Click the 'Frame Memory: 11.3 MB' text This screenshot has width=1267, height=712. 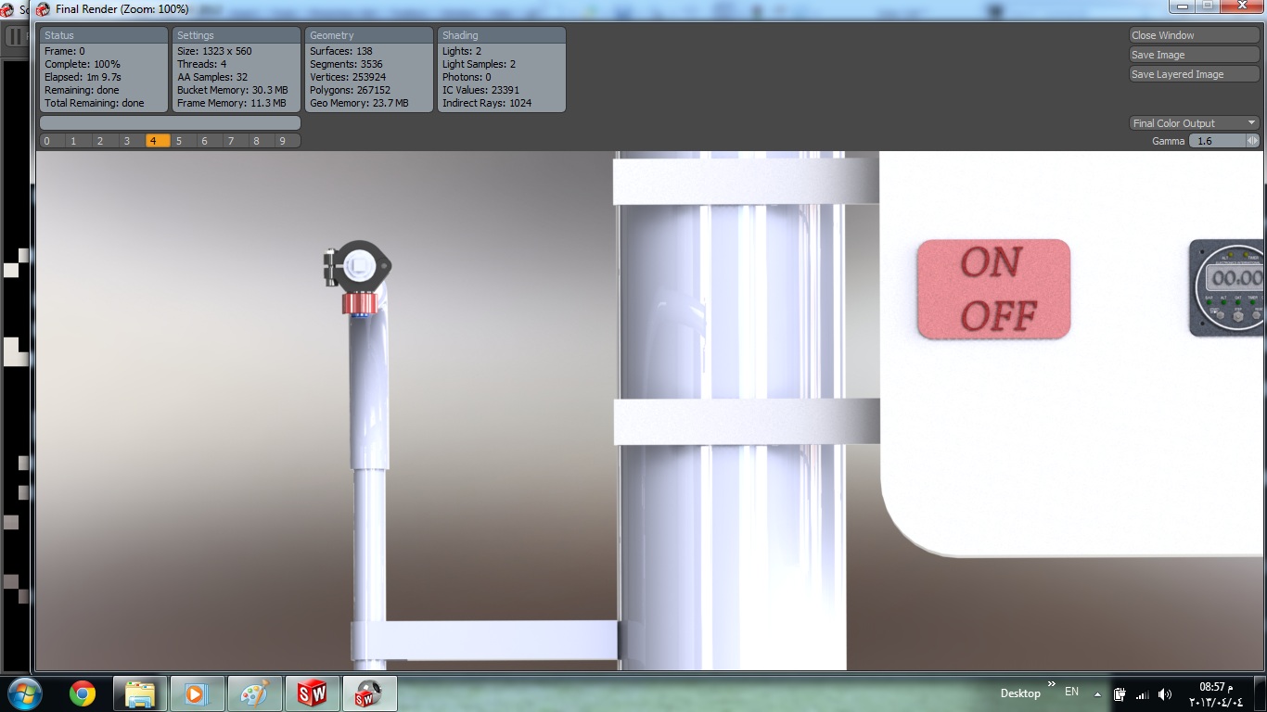point(232,103)
